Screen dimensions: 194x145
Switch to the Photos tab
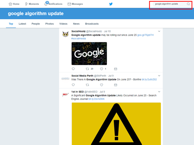tap(49, 24)
